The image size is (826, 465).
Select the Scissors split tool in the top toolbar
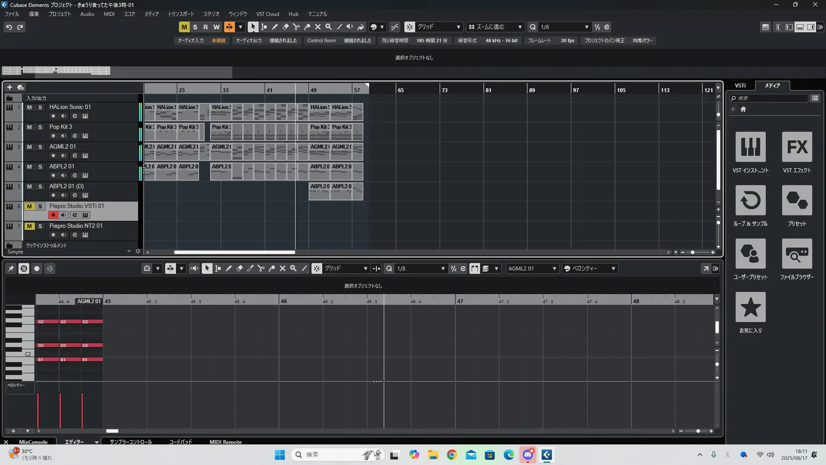click(296, 27)
